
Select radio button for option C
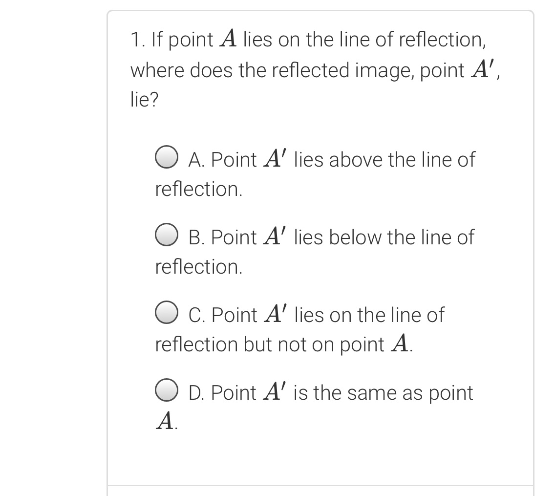click(x=166, y=313)
